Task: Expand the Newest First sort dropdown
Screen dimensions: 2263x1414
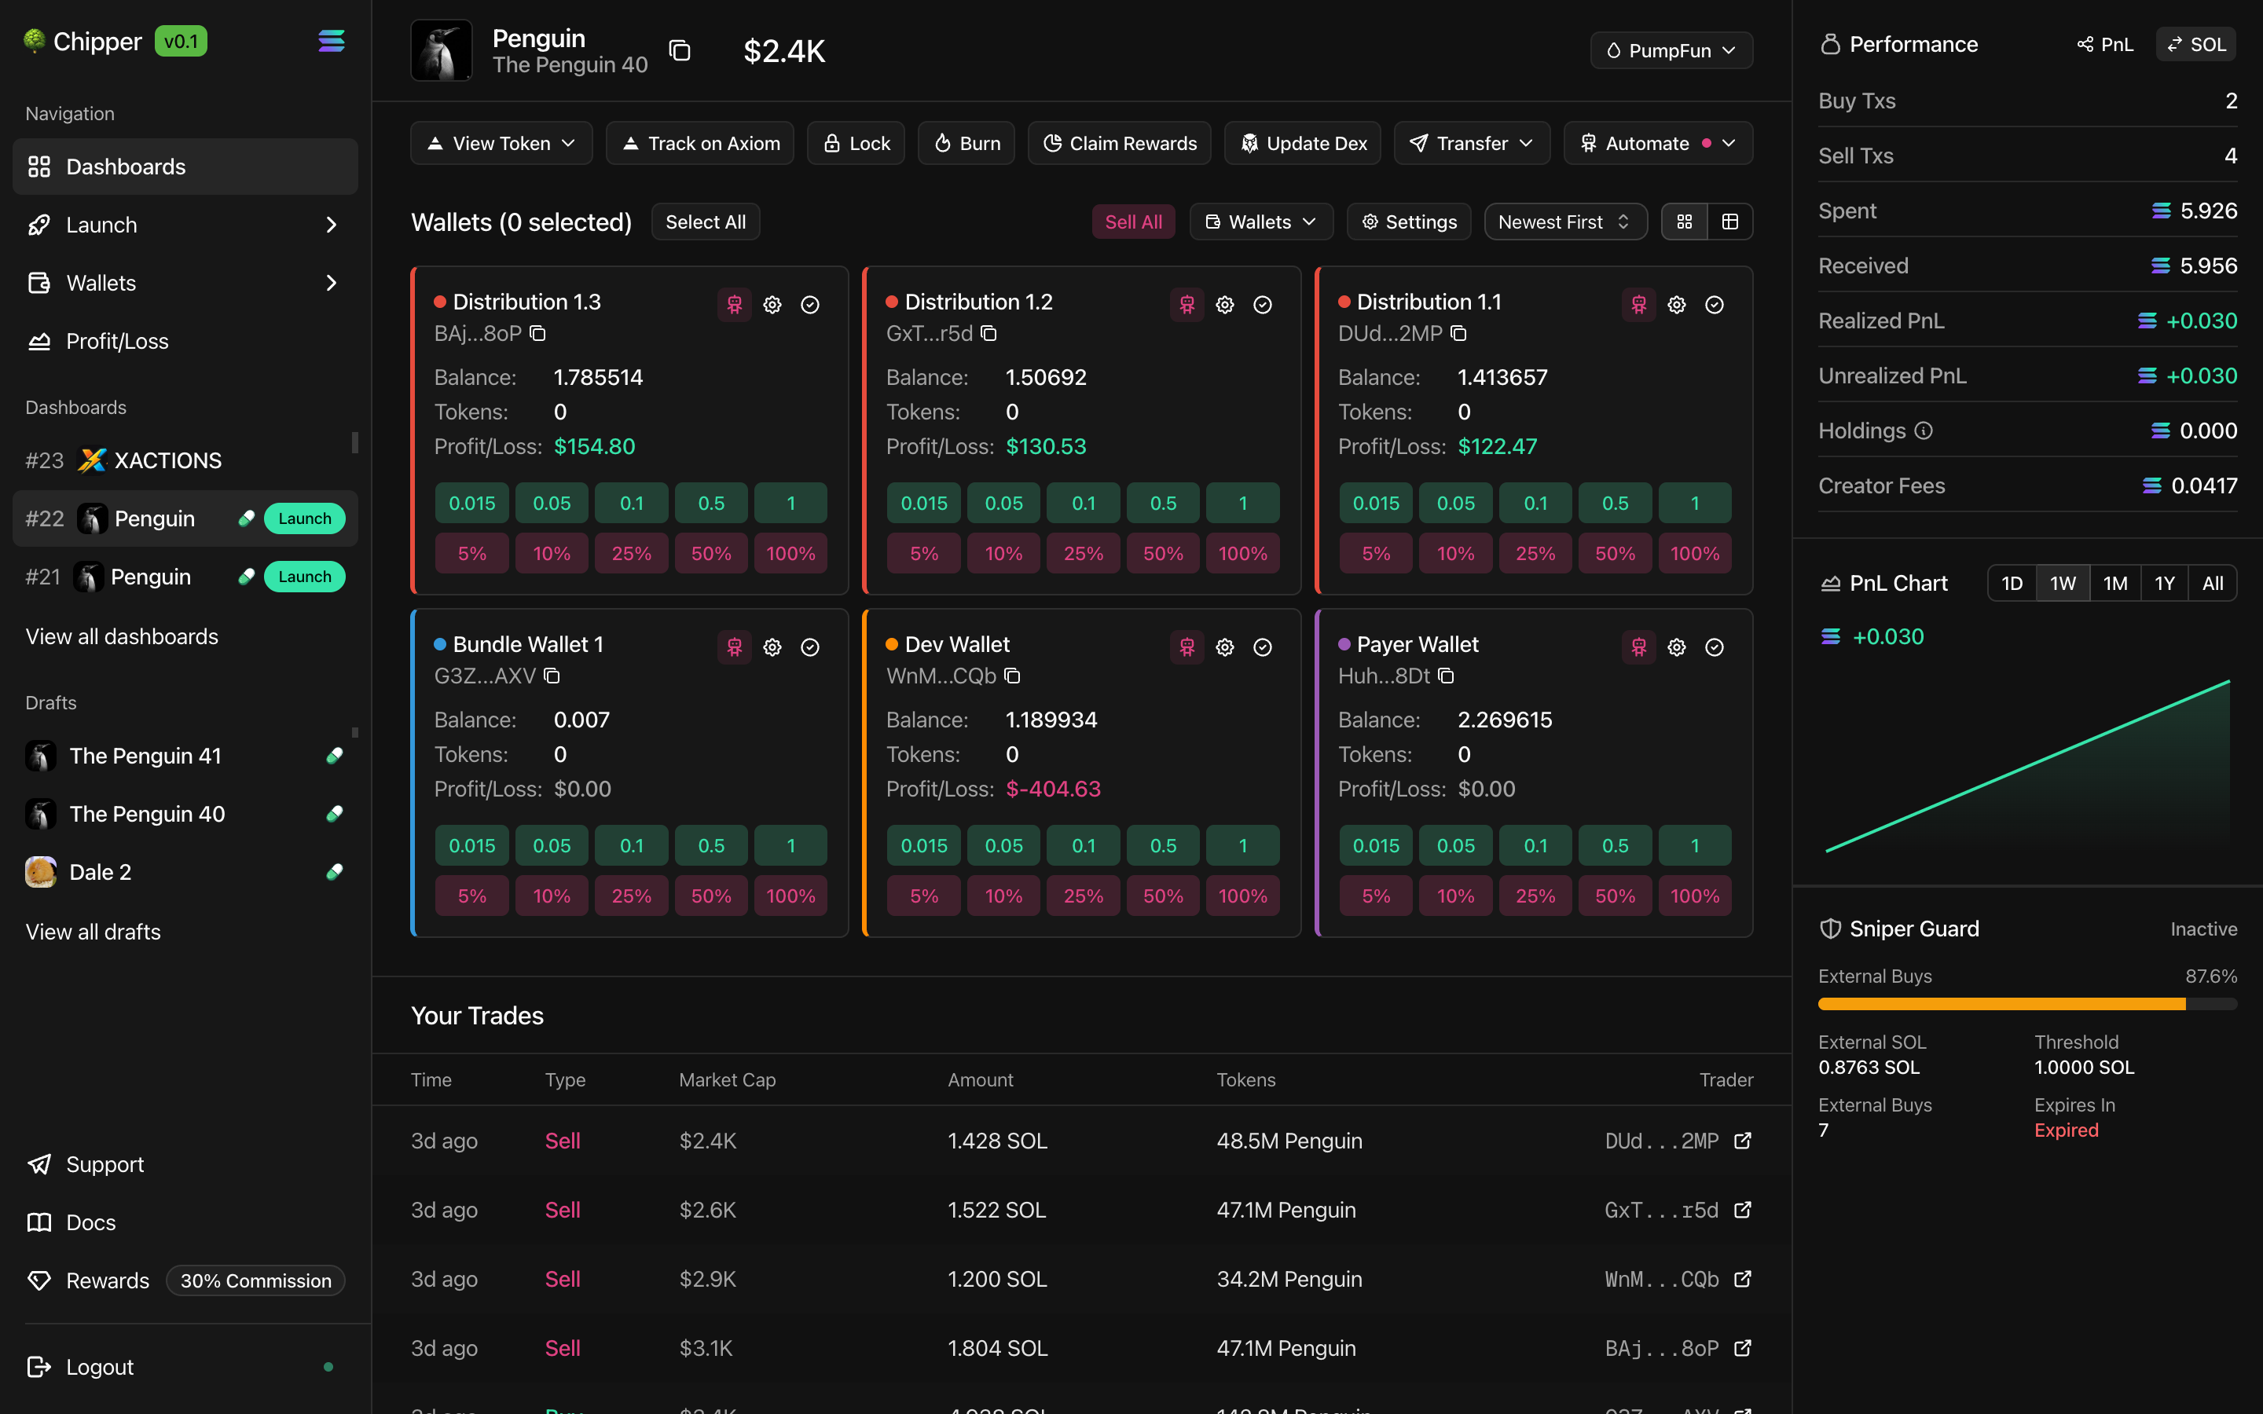Action: [1564, 222]
